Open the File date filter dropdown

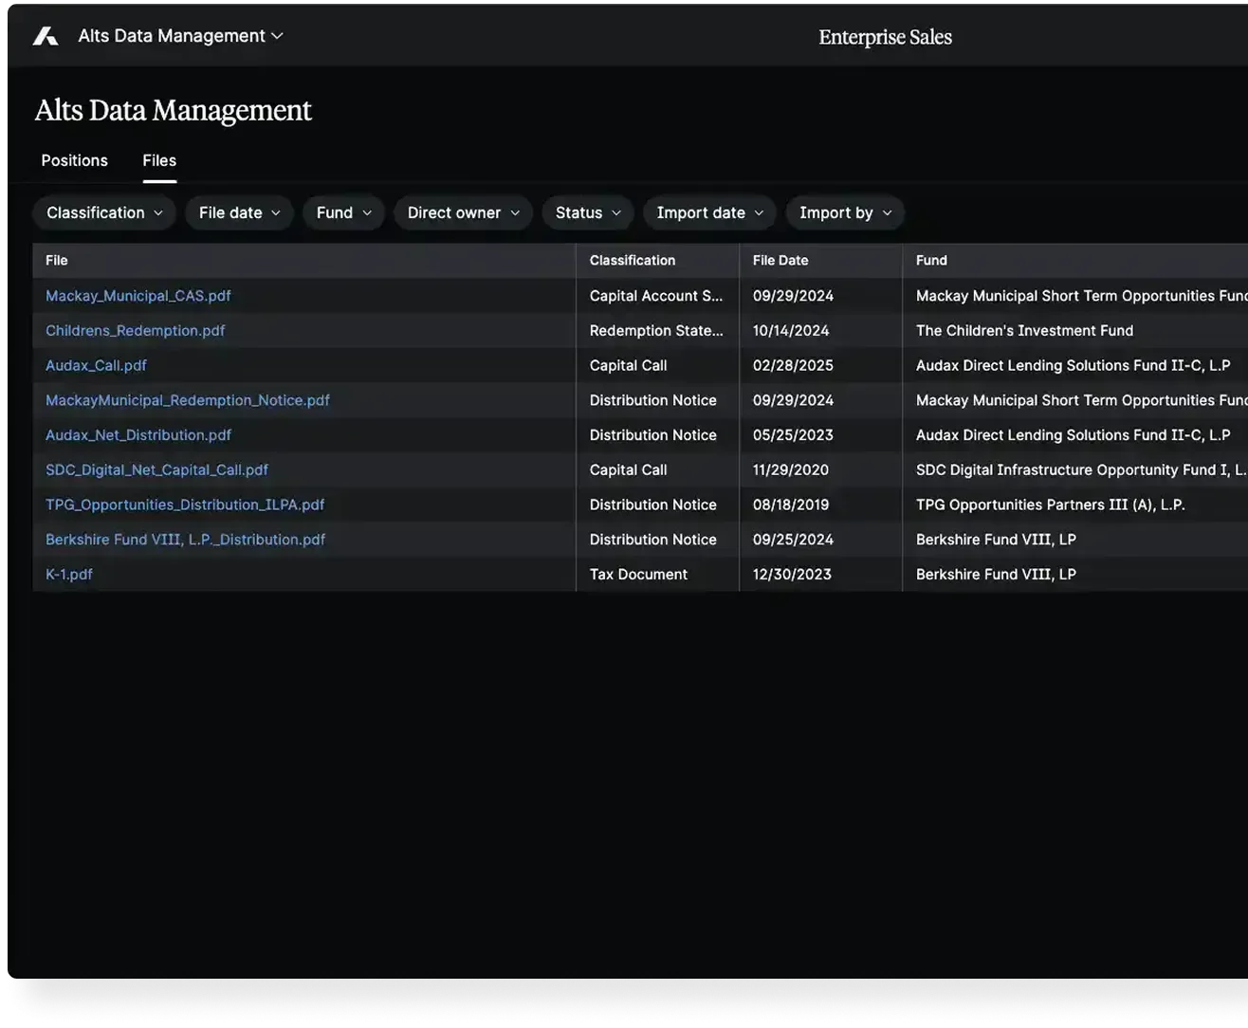(239, 212)
